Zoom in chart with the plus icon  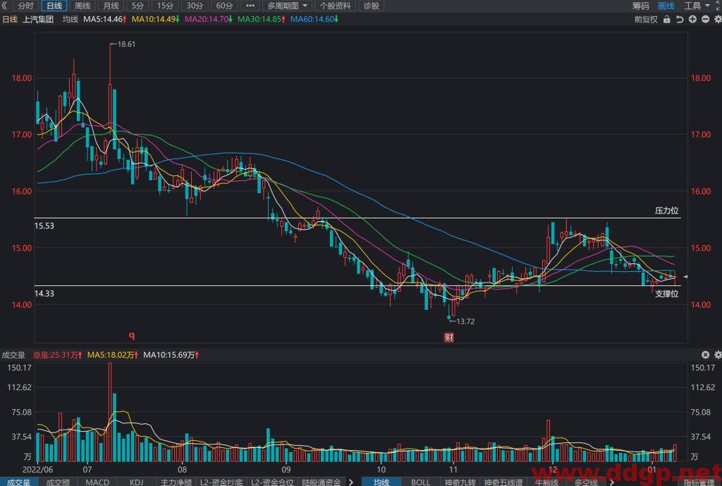pos(692,19)
